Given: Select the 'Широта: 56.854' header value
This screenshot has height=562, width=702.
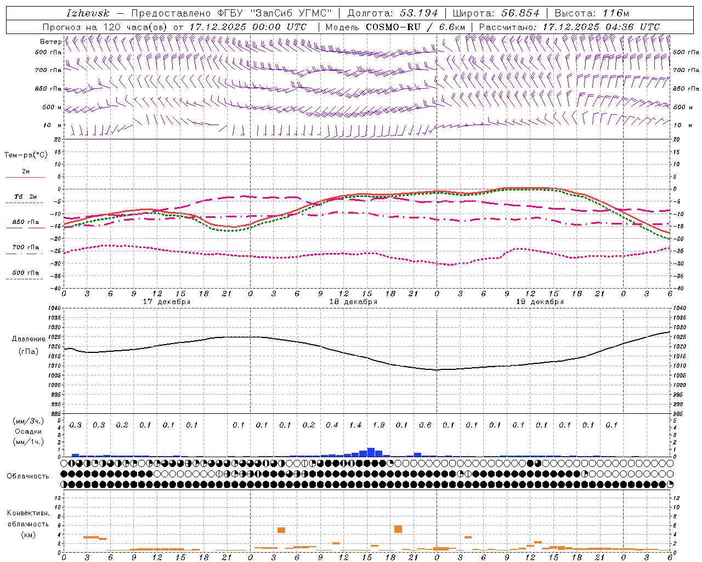Looking at the screenshot, I should 496,13.
